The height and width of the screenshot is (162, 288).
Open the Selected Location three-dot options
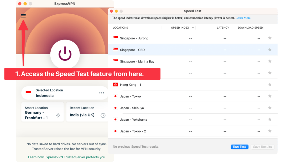[102, 93]
